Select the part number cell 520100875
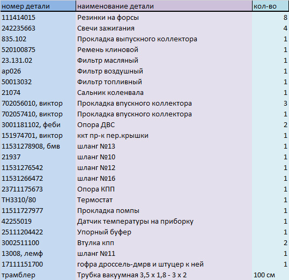This screenshot has width=289, height=280. (38, 49)
